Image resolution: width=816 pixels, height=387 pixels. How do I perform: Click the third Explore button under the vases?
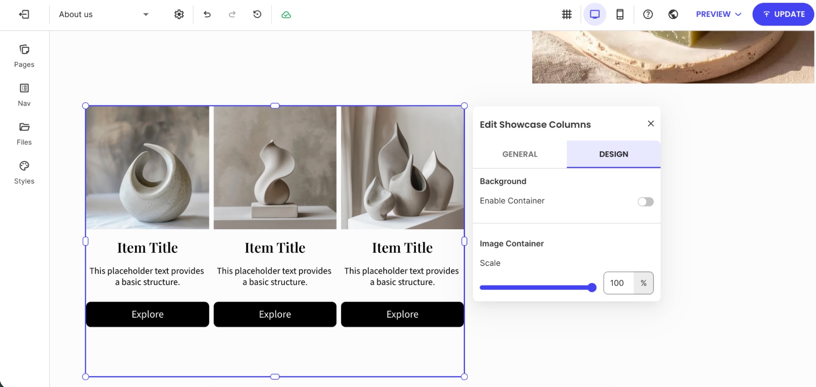402,314
